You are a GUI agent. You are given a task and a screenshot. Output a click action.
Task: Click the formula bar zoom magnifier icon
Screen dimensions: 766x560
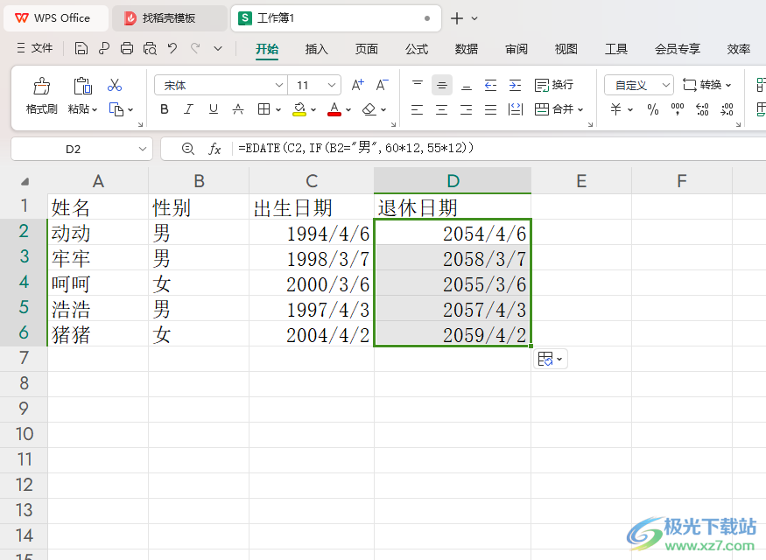tap(188, 149)
